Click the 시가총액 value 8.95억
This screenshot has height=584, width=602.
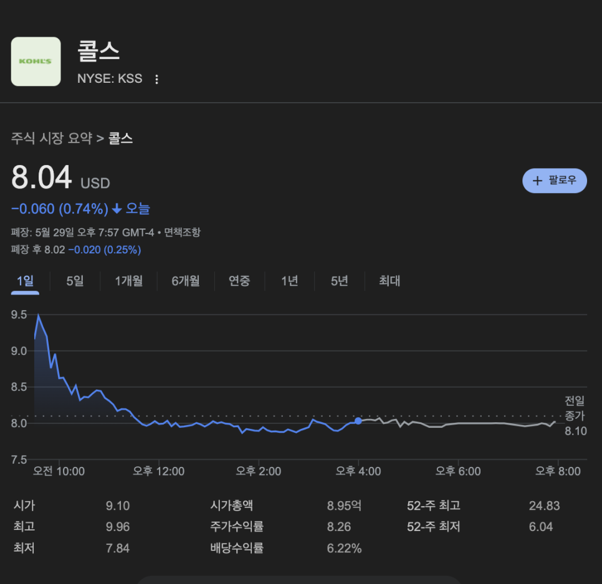344,506
